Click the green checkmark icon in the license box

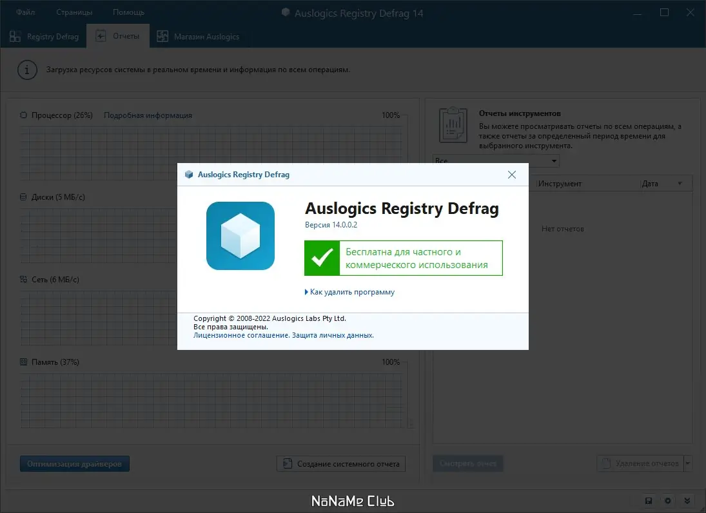tap(322, 258)
